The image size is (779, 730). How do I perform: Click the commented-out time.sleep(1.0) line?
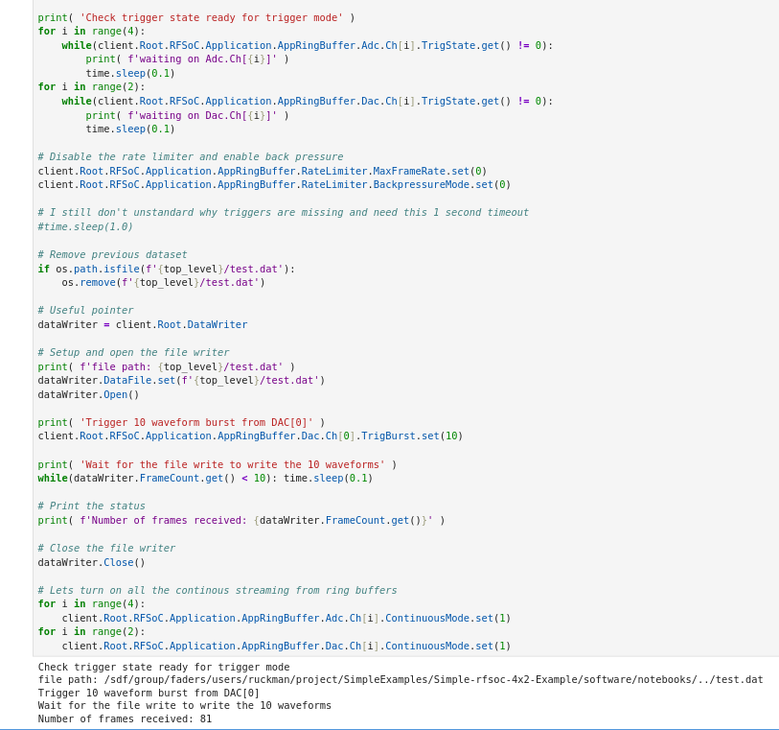point(85,226)
